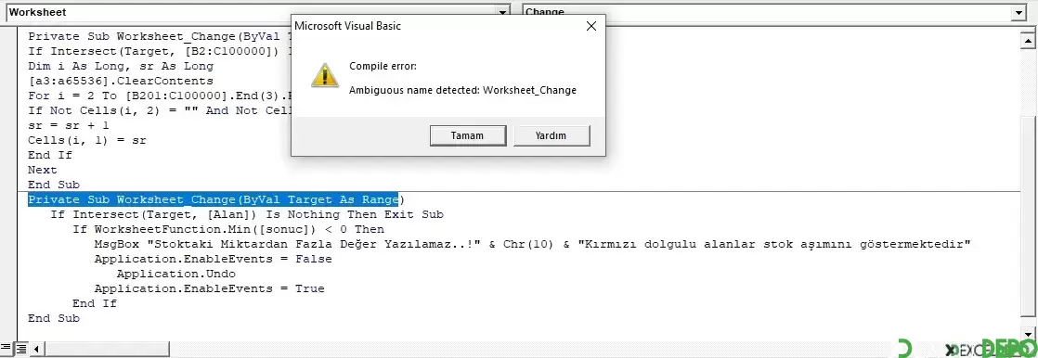Click the horizontal scrollbar thumb
Screen dimensions: 1038x358
click(107, 348)
